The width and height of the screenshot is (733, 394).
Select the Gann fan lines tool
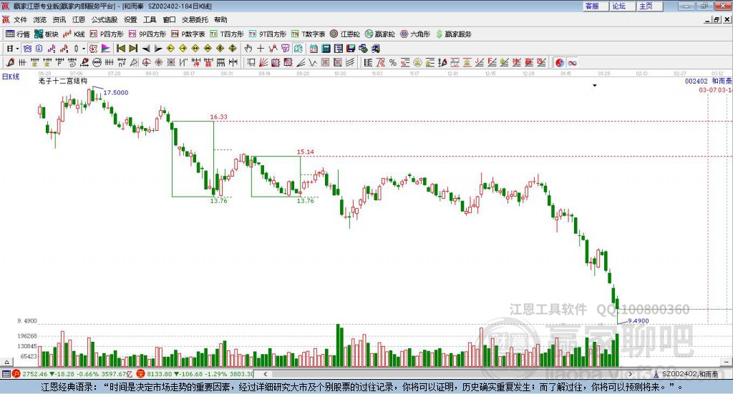click(263, 62)
